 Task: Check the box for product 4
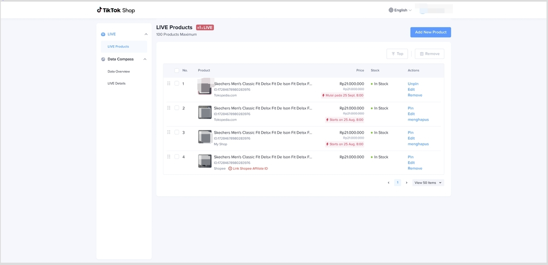coord(177,157)
